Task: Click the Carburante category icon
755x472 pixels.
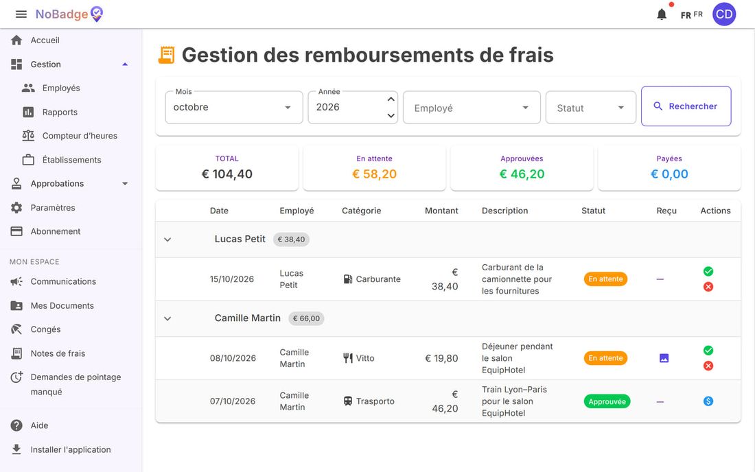Action: 348,279
